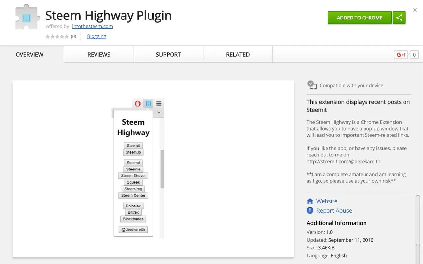Click the Version: 1.0 text

pyautogui.click(x=320, y=232)
